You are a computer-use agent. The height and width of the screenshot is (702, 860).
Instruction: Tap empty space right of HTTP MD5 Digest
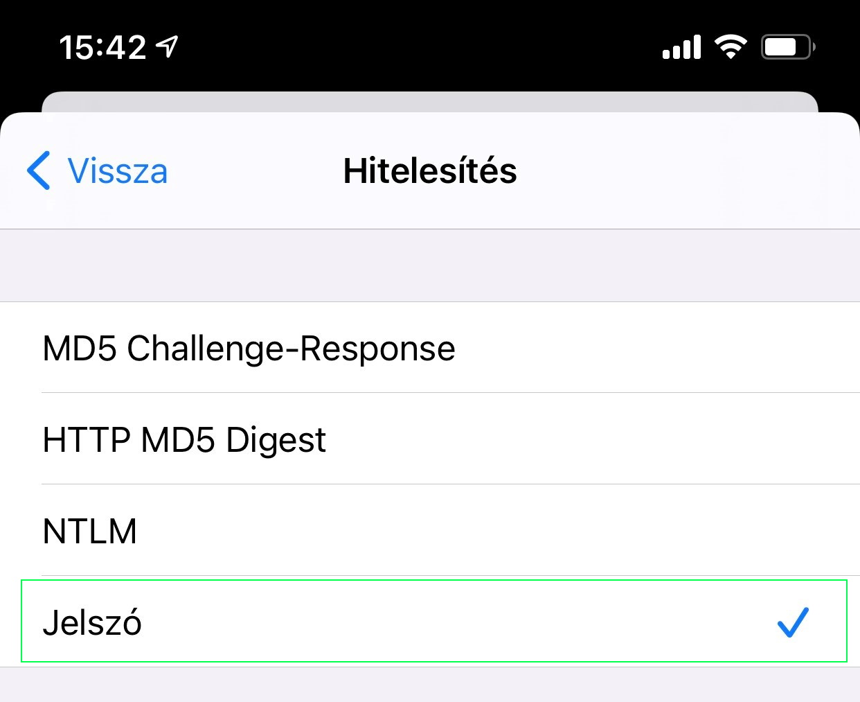(x=589, y=439)
